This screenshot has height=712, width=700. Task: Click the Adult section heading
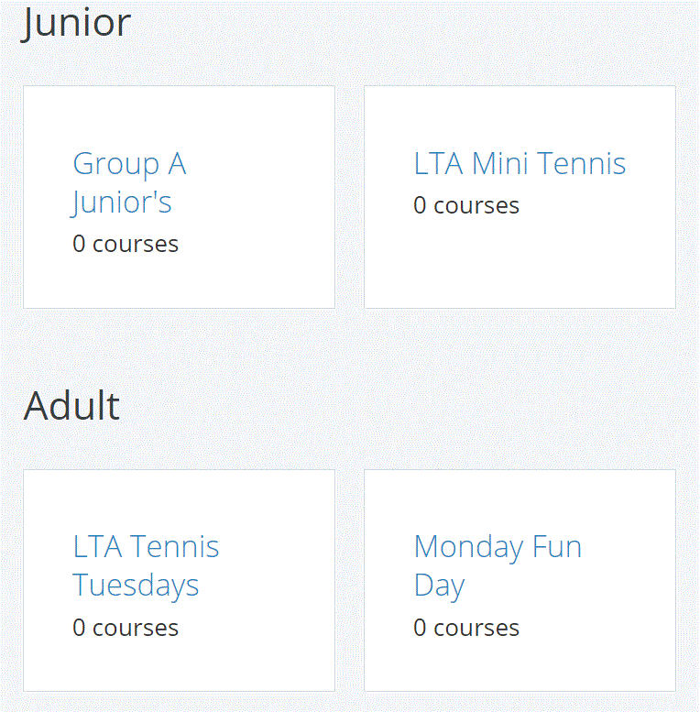click(71, 405)
